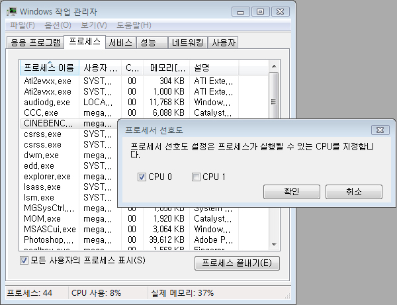Select the explorer.exe process row

[x=69, y=177]
